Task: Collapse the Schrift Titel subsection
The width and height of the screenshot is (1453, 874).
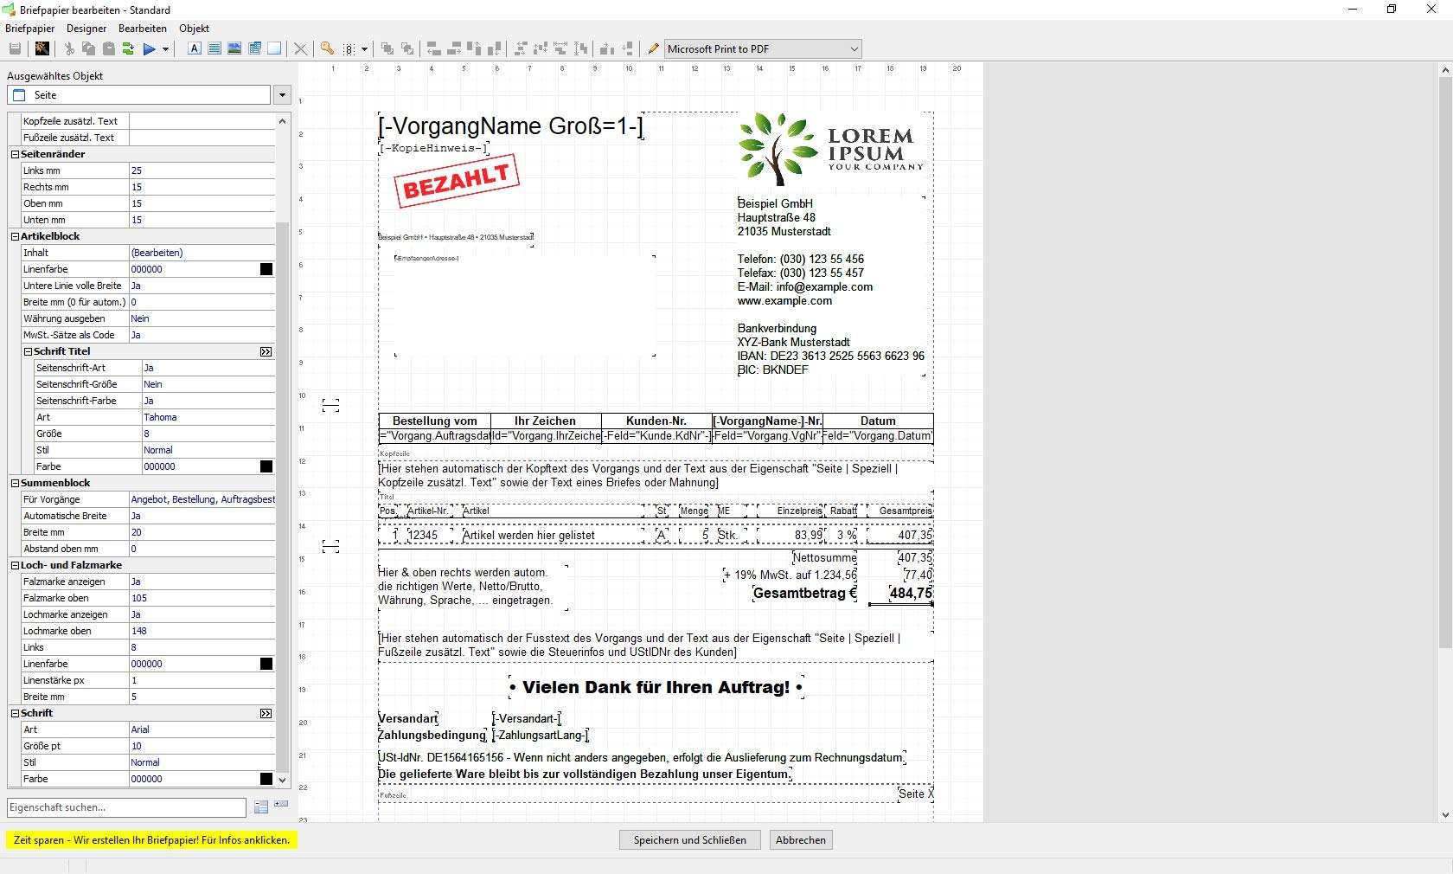Action: point(28,351)
